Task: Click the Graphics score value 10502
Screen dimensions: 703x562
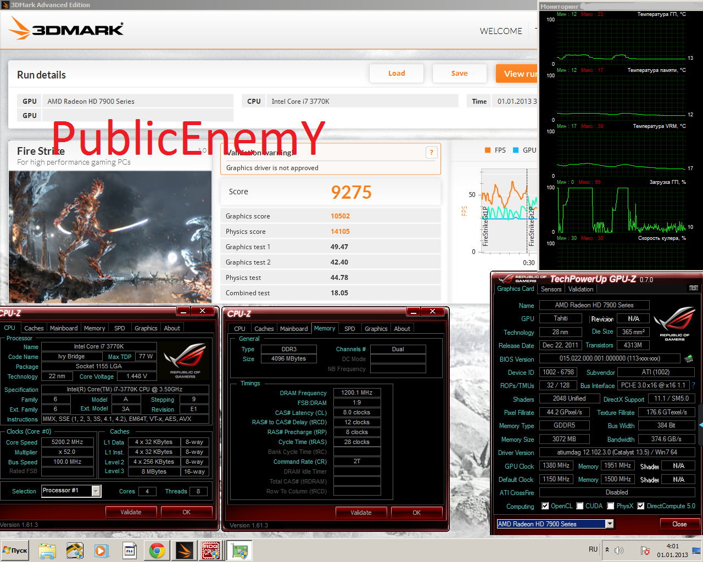Action: click(x=340, y=216)
